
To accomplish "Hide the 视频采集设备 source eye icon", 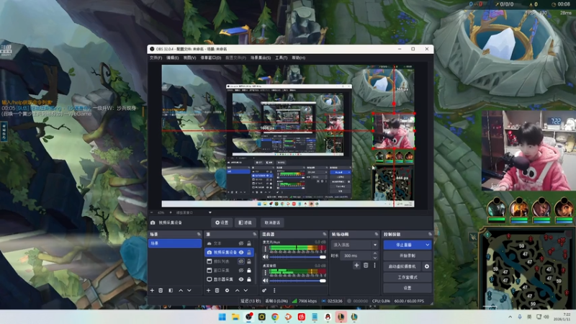I will [241, 253].
